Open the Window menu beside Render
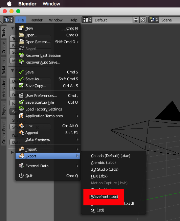The image size is (180, 221). (56, 20)
